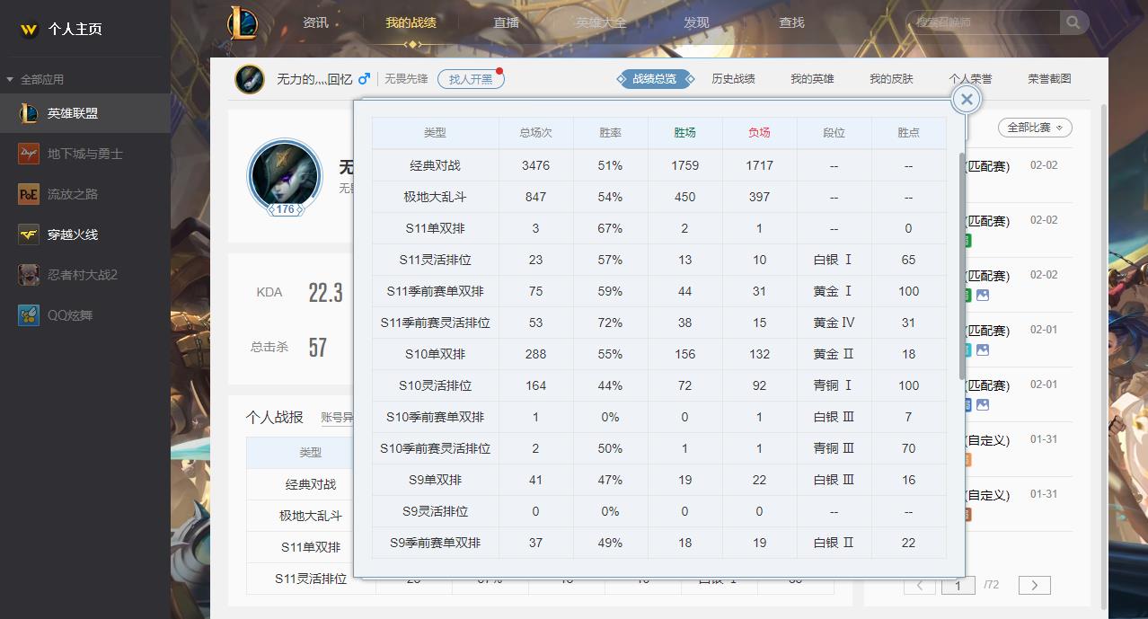Click the small summoner avatar in header
The image size is (1148, 619).
[x=249, y=79]
